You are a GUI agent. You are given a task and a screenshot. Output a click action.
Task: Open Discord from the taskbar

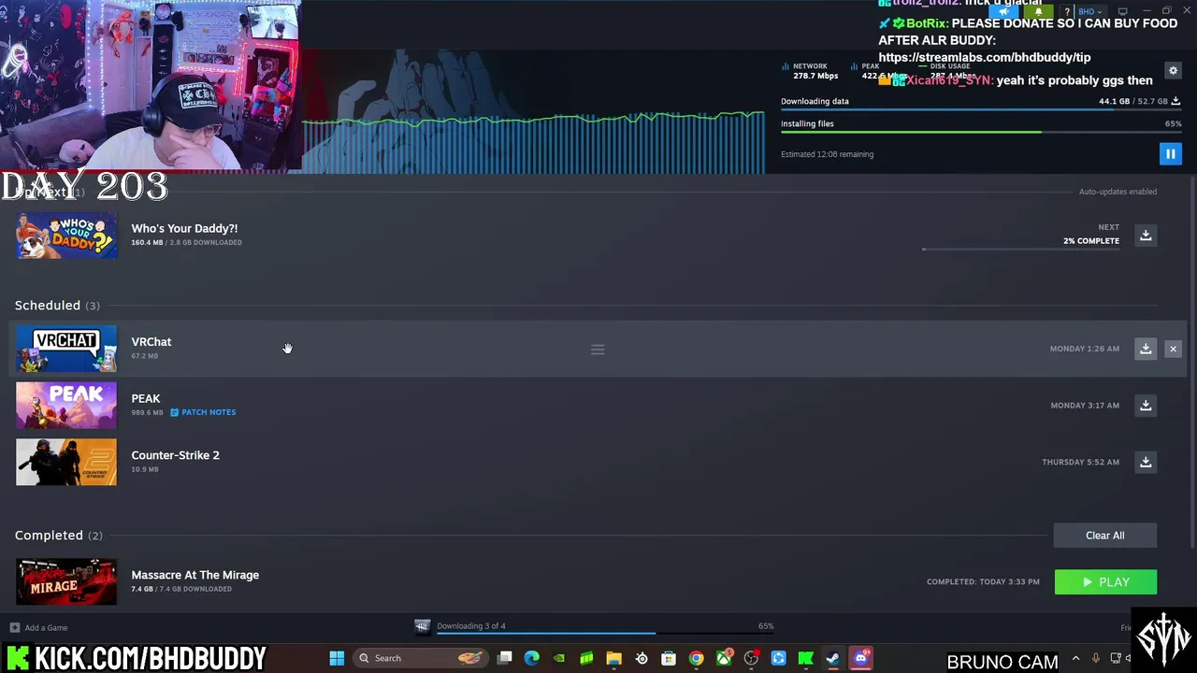click(x=861, y=658)
